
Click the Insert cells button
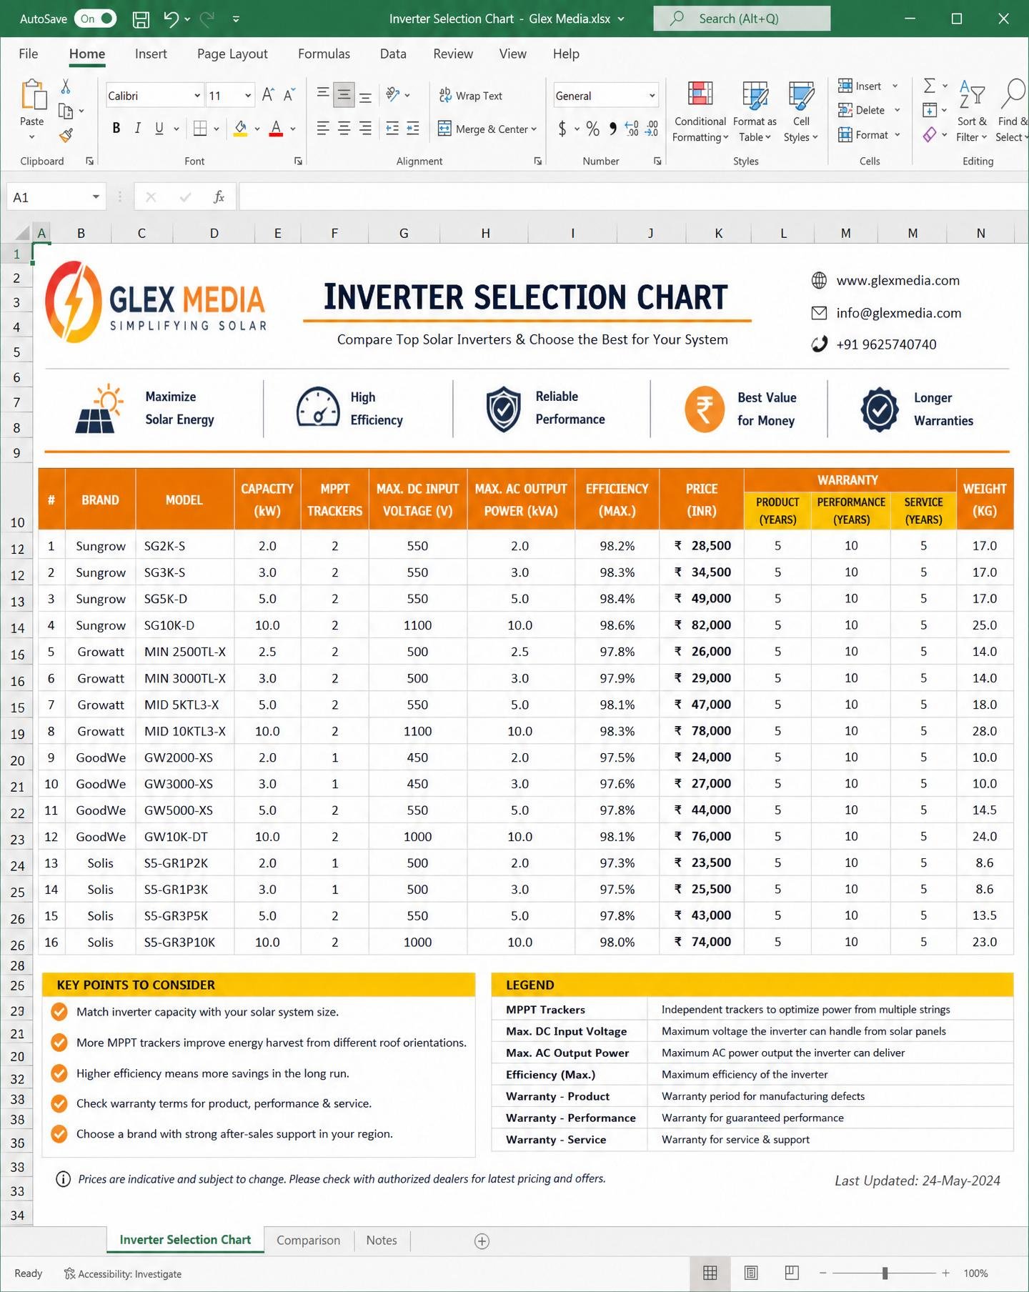point(868,86)
